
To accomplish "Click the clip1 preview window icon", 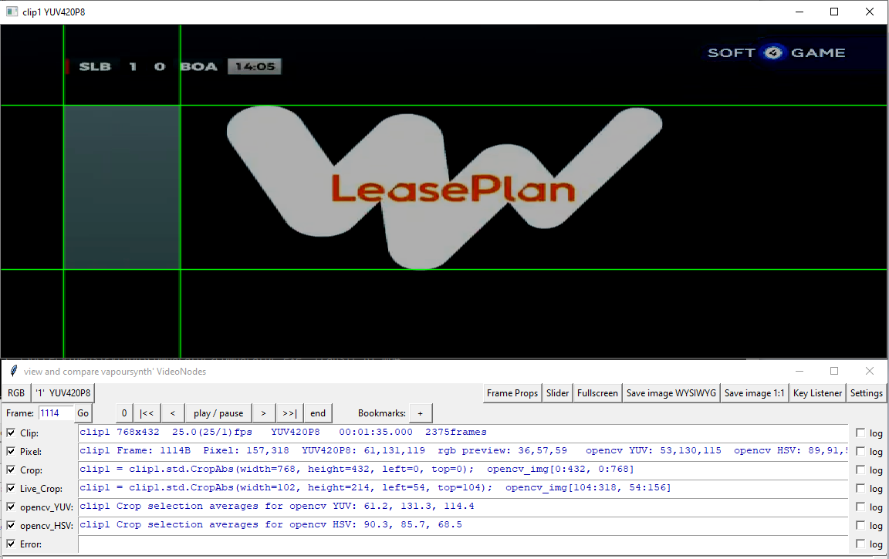I will point(12,12).
